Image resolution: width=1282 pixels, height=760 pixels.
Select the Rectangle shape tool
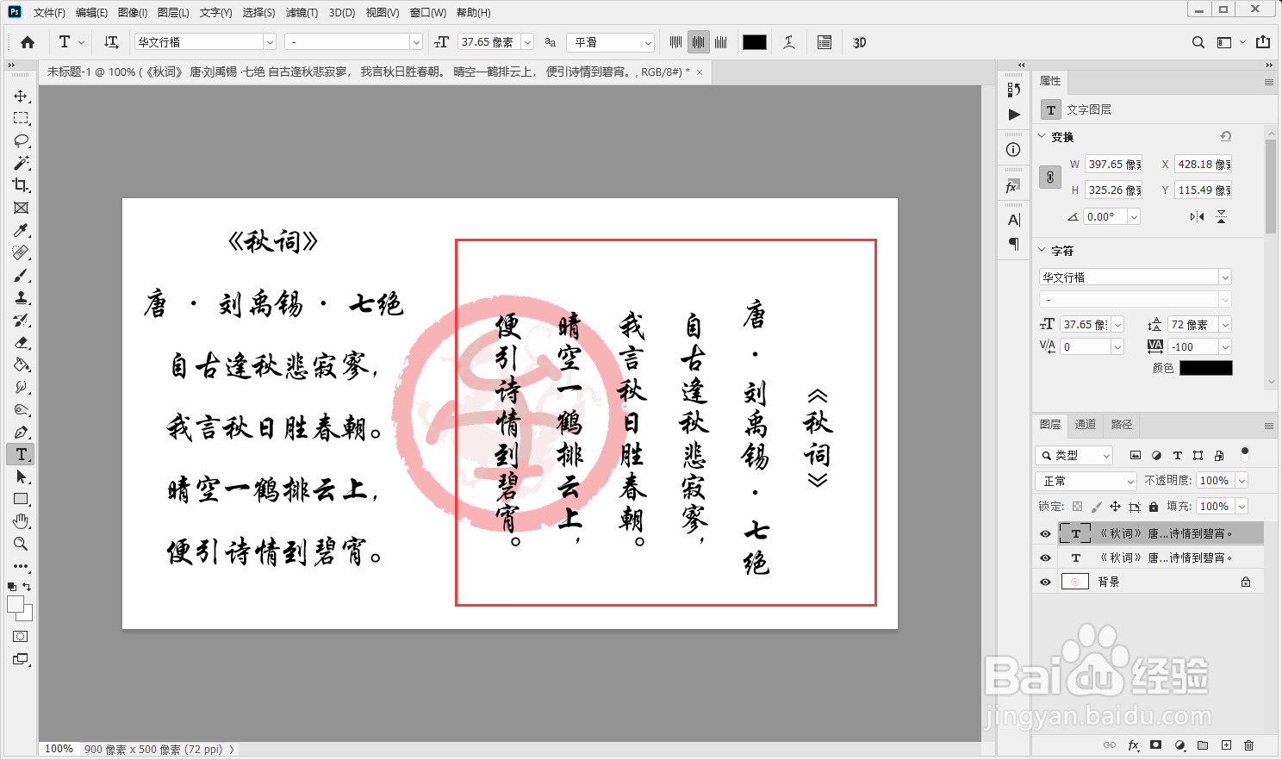21,499
